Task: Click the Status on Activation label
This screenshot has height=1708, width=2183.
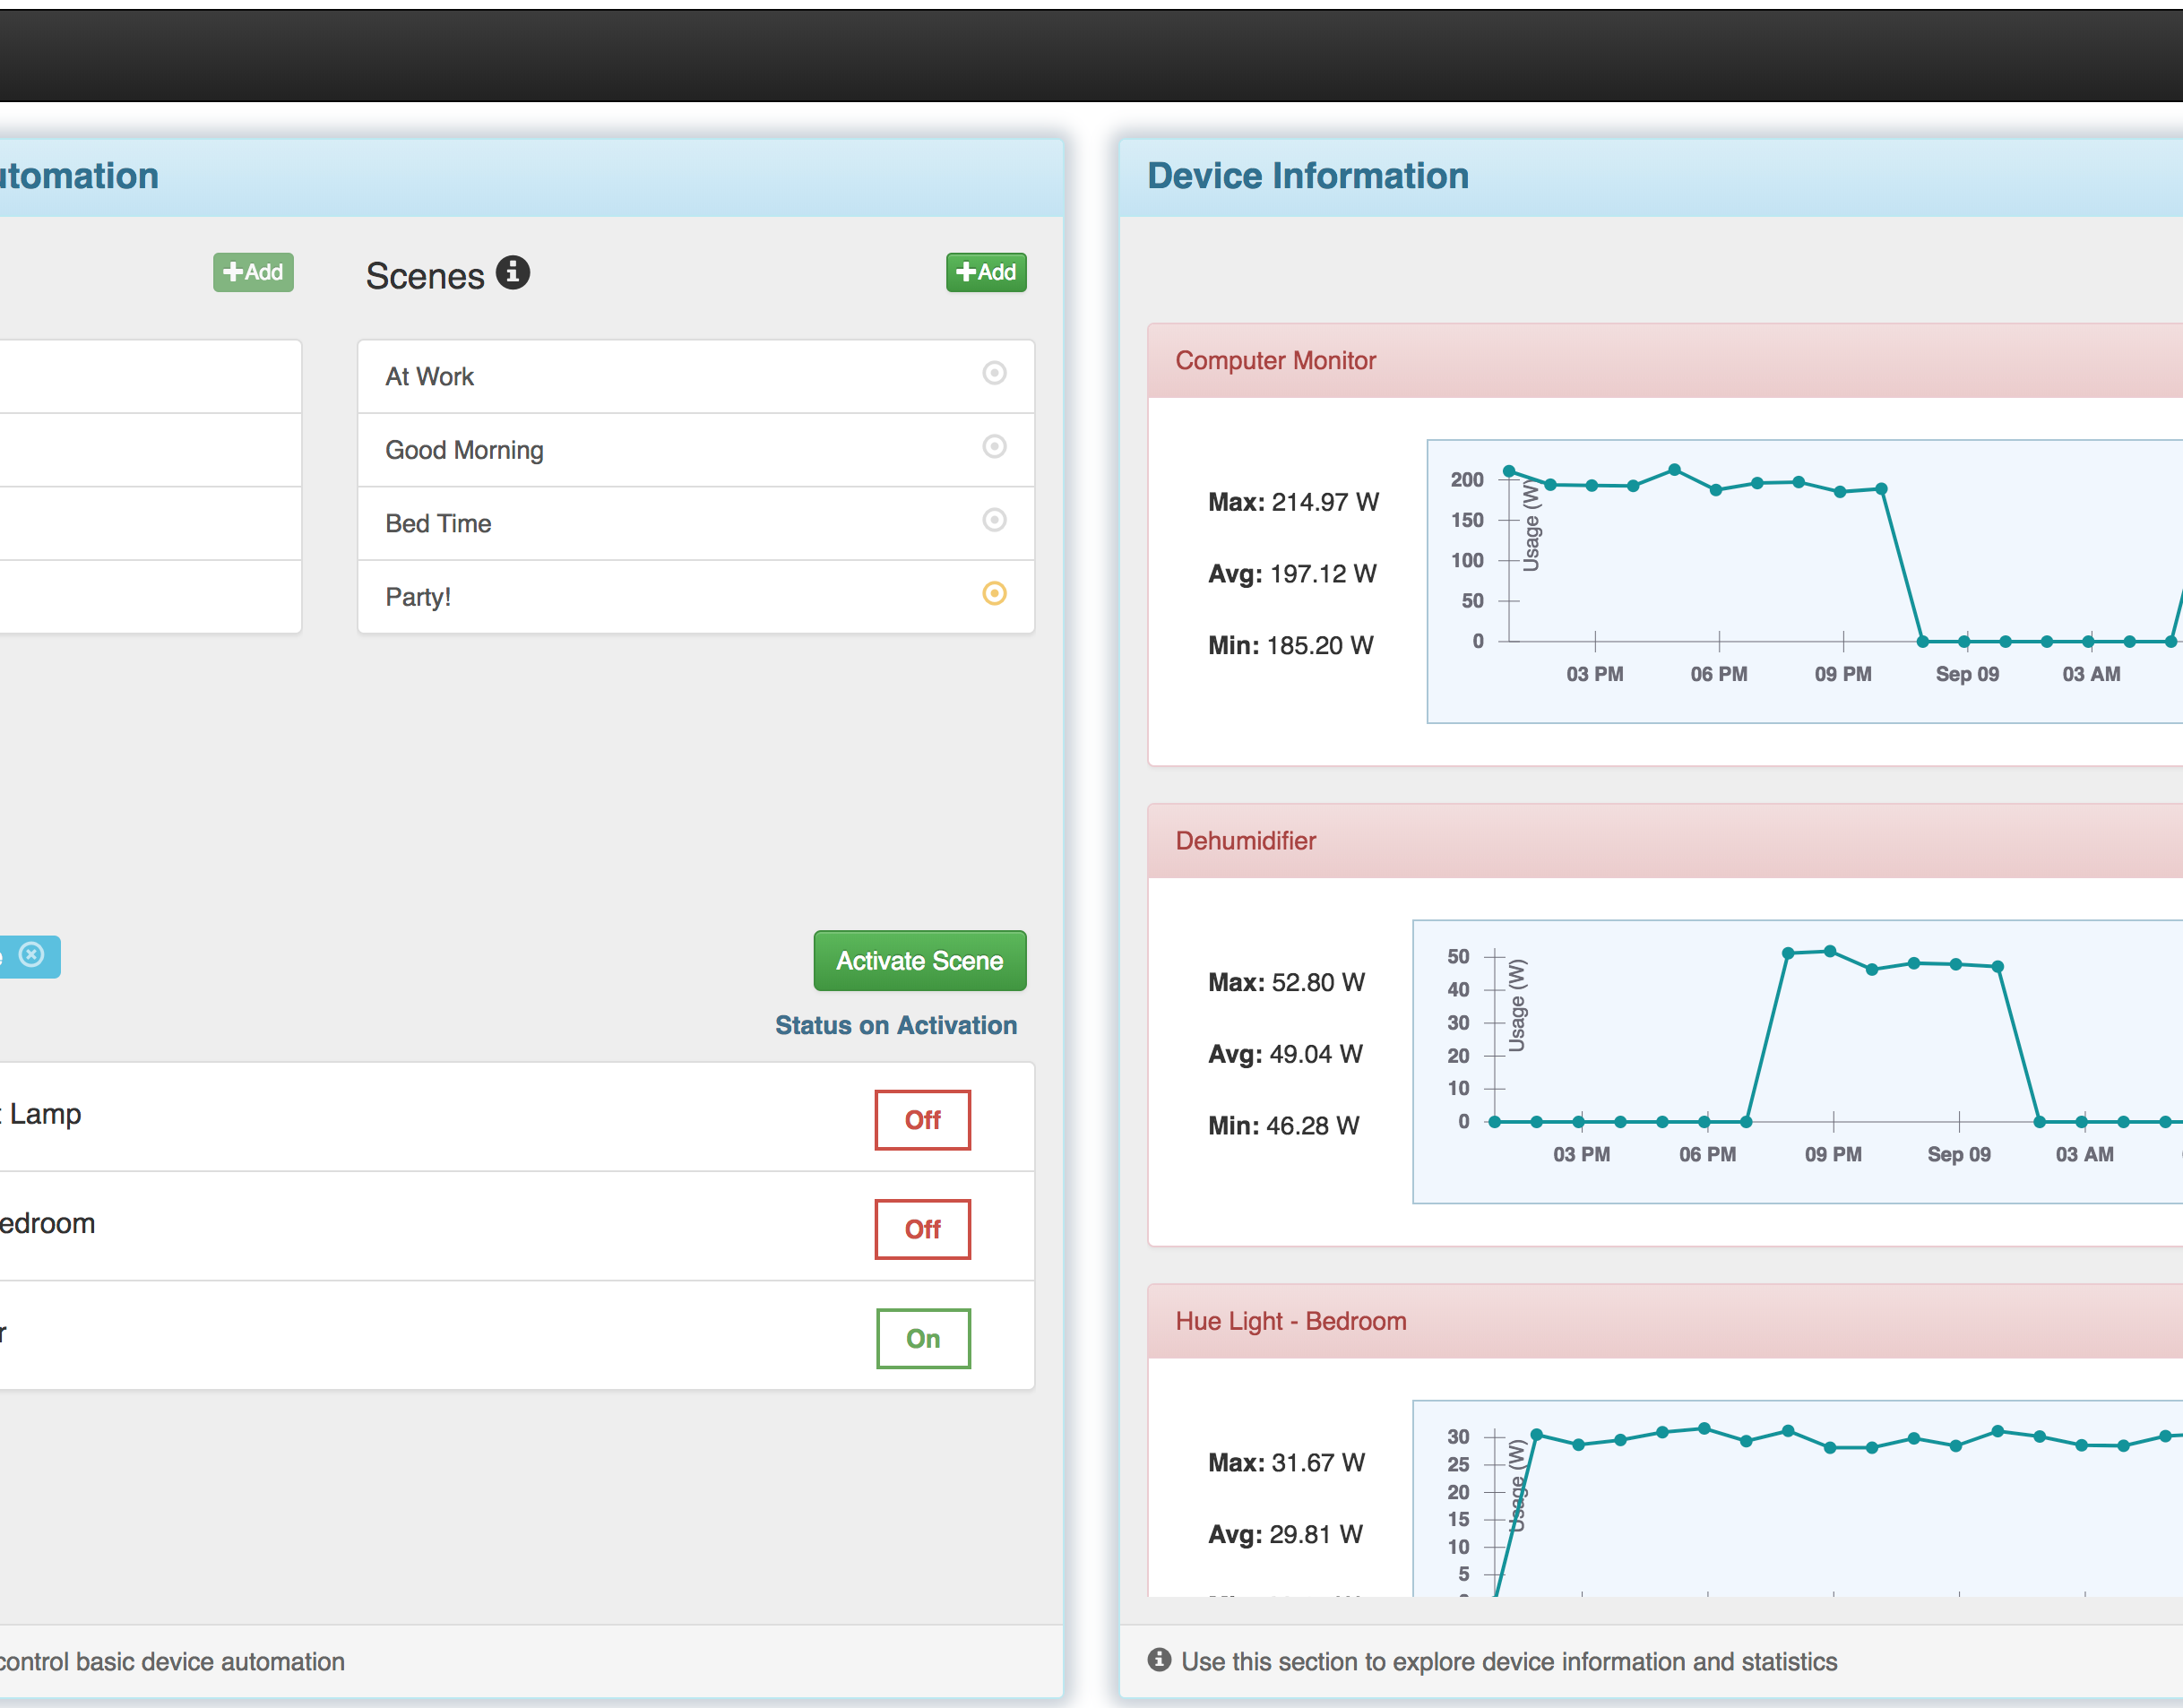Action: 895,1025
